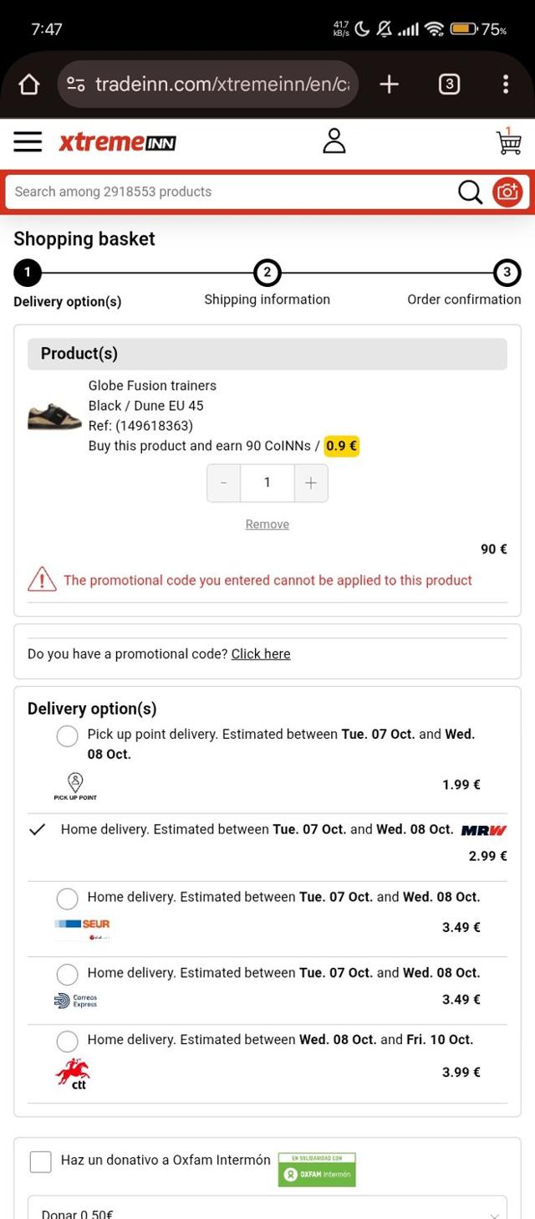535x1219 pixels.
Task: Select Pick up point delivery option
Action: pyautogui.click(x=67, y=736)
